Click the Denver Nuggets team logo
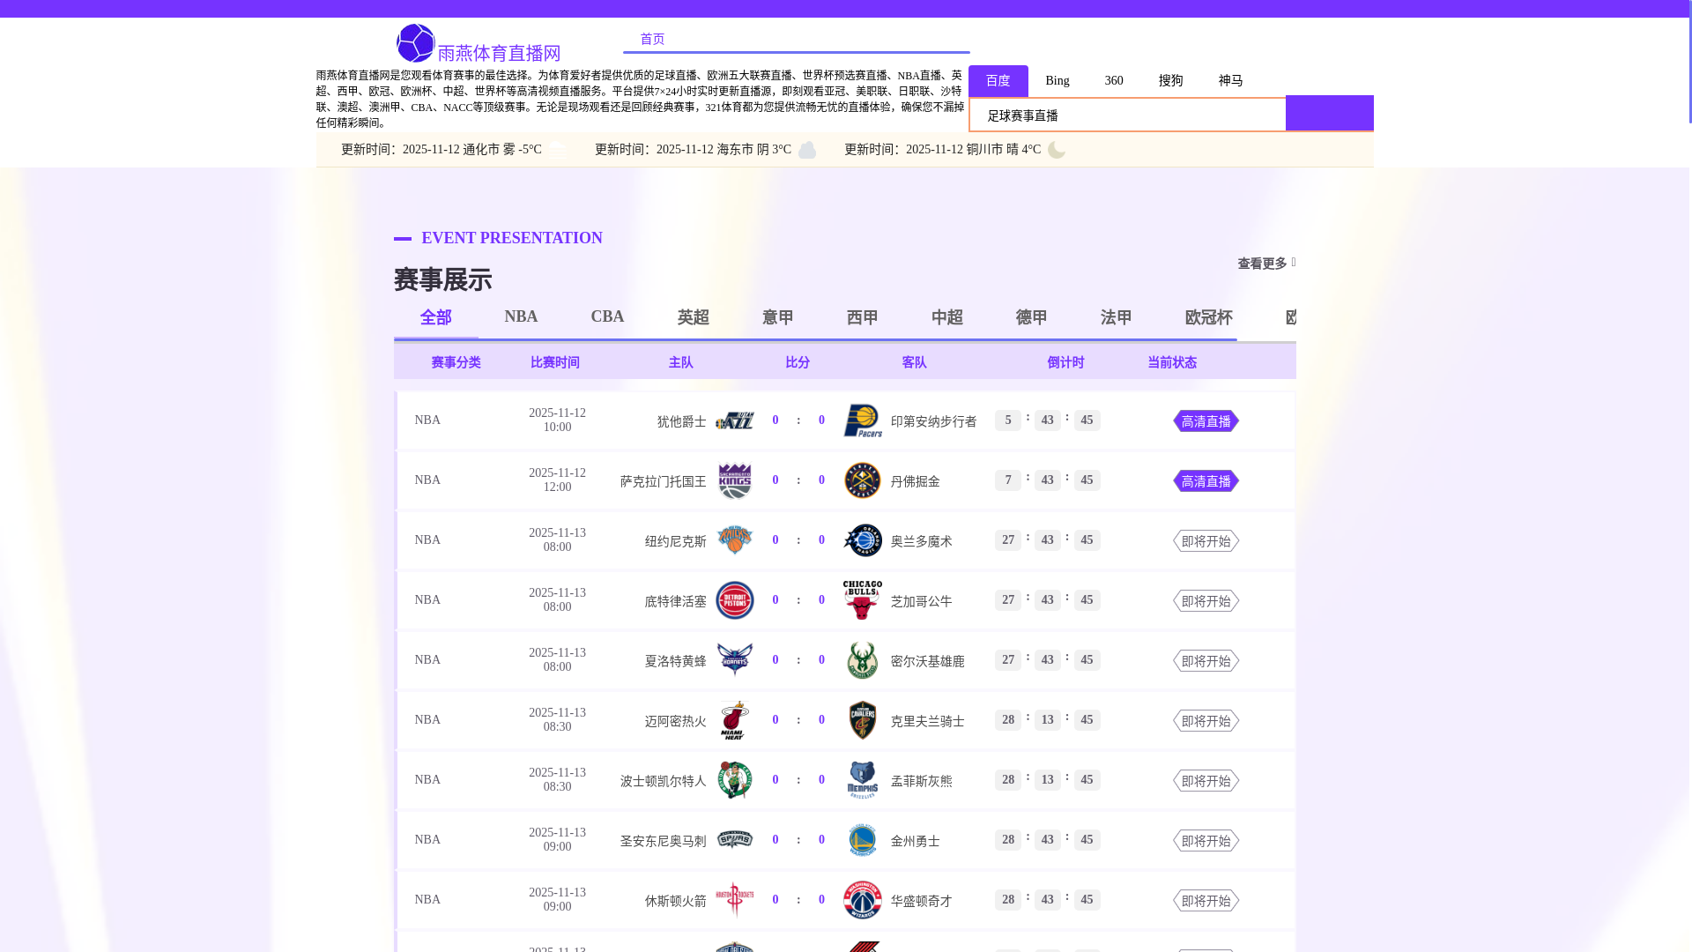 863,480
